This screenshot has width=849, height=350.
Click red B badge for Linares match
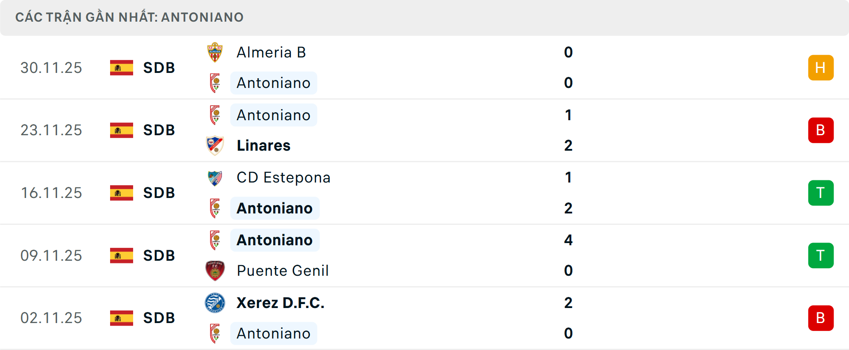click(x=821, y=130)
